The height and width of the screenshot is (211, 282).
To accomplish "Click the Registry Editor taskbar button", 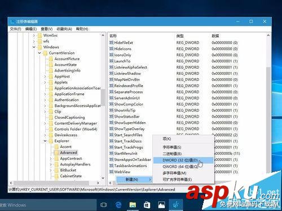I will pyautogui.click(x=176, y=205).
